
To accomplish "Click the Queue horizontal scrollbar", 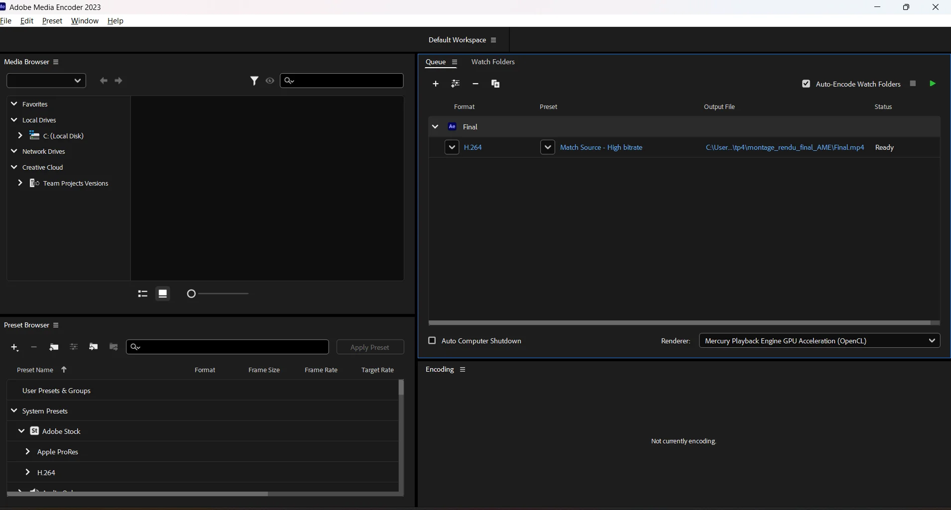I will 680,323.
